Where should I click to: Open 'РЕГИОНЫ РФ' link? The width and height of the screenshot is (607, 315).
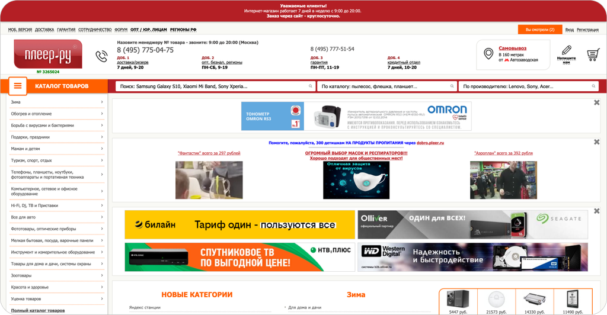(x=183, y=30)
